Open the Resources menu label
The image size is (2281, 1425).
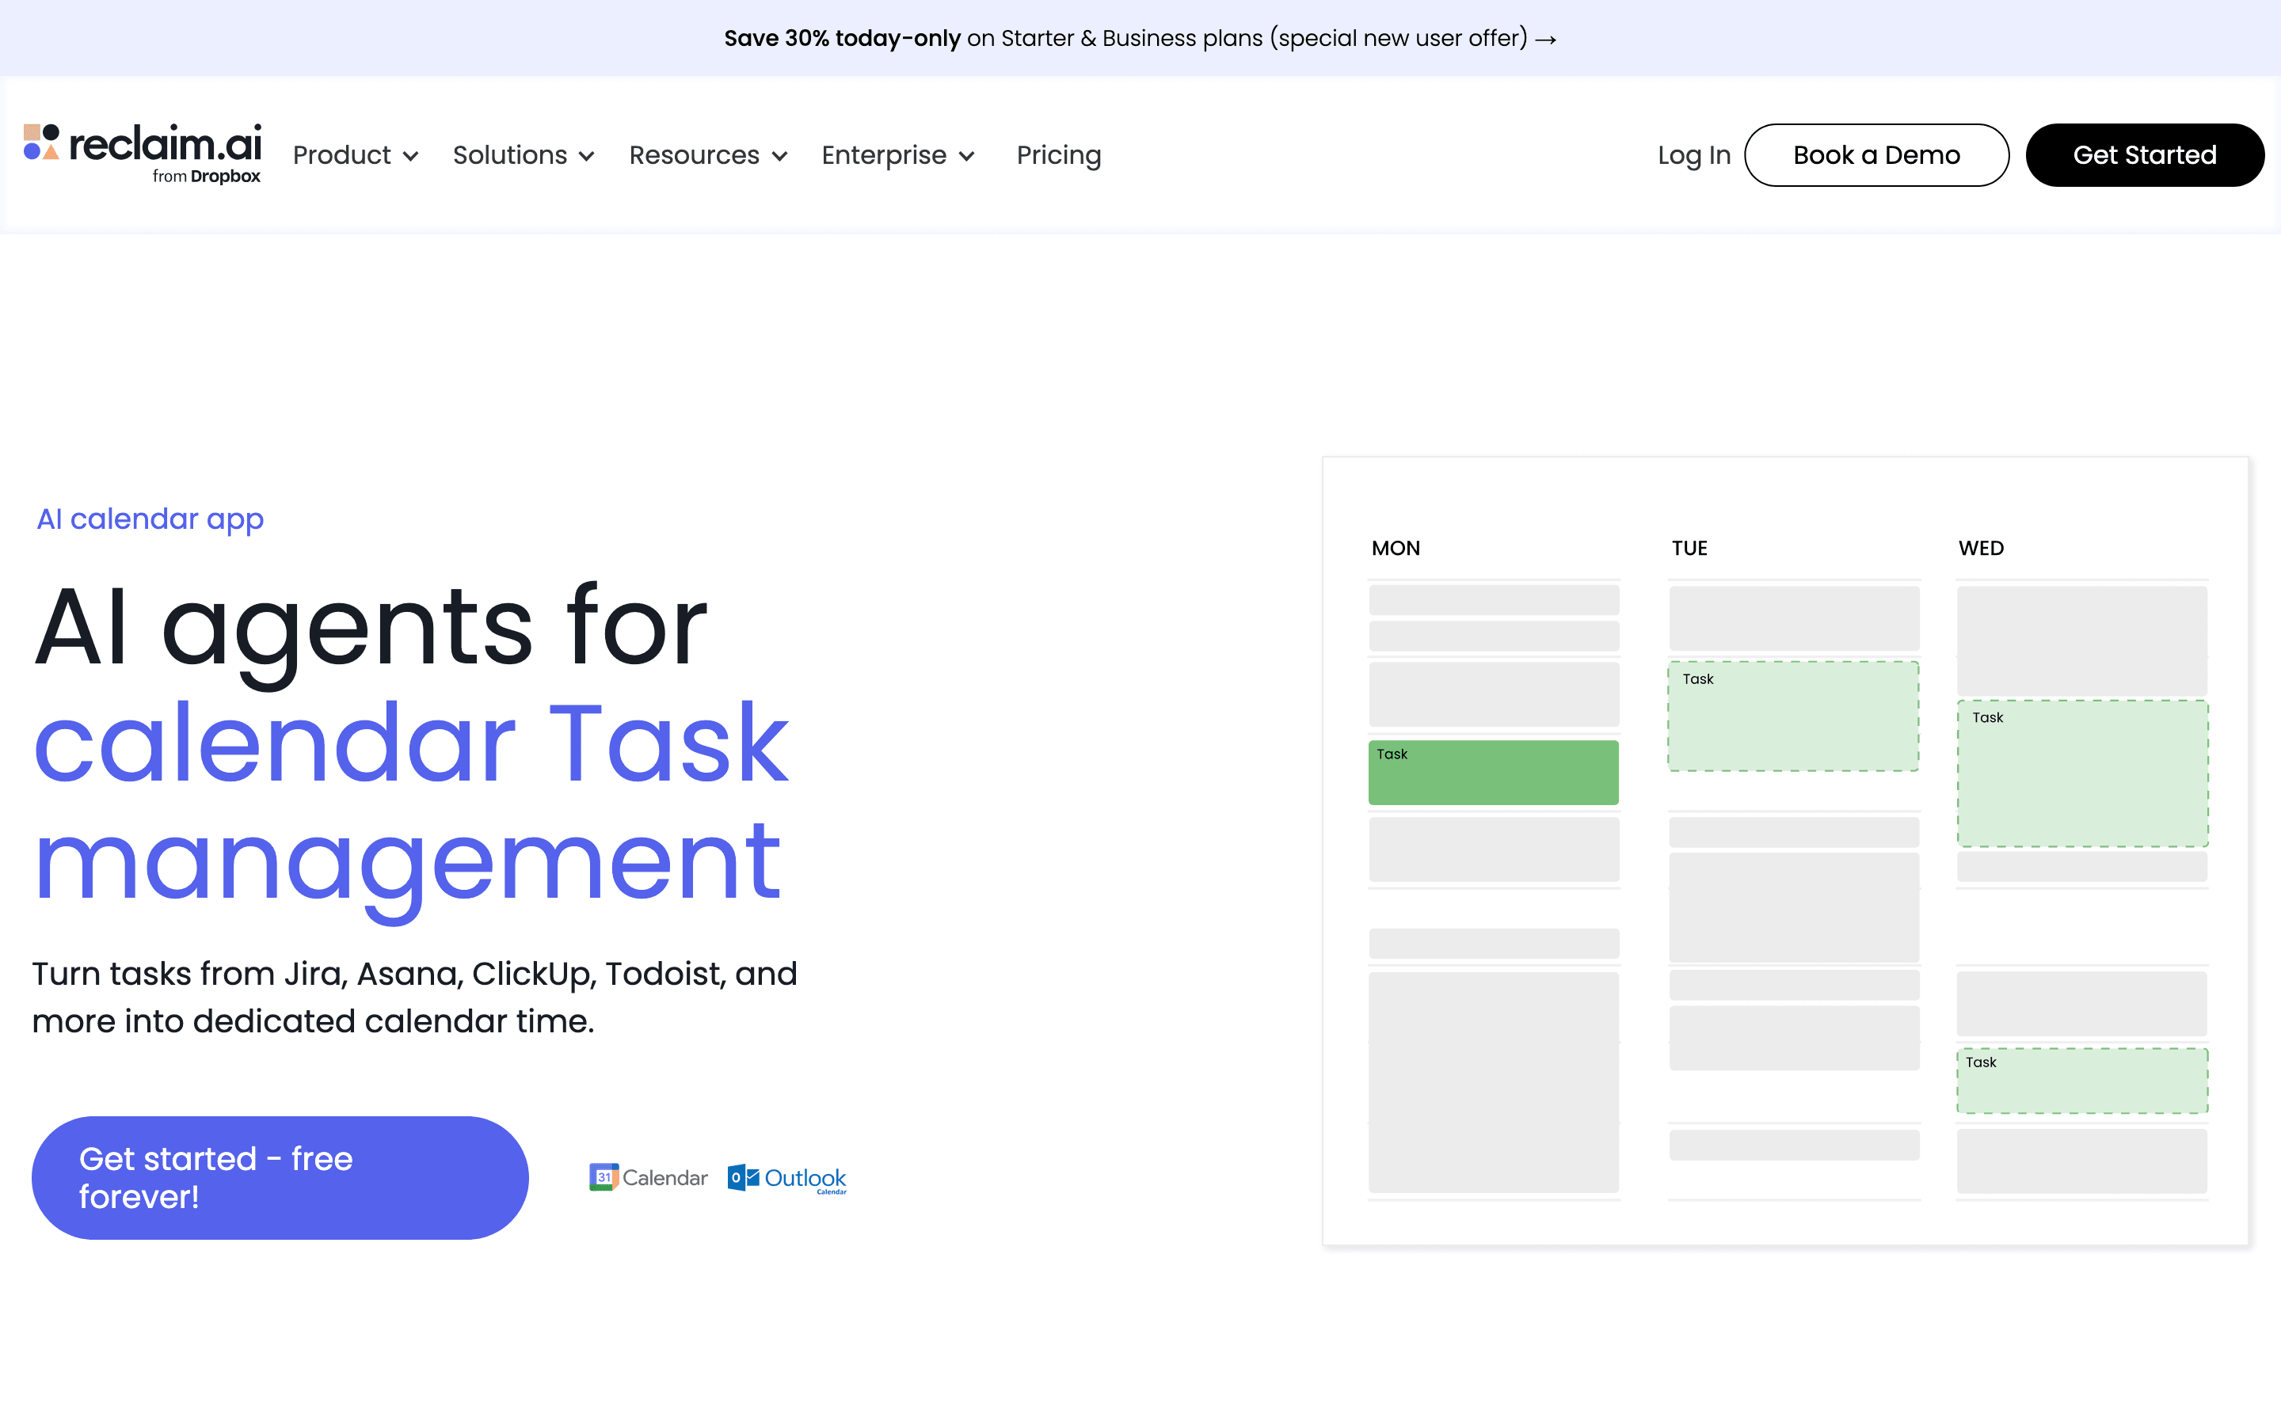(695, 154)
